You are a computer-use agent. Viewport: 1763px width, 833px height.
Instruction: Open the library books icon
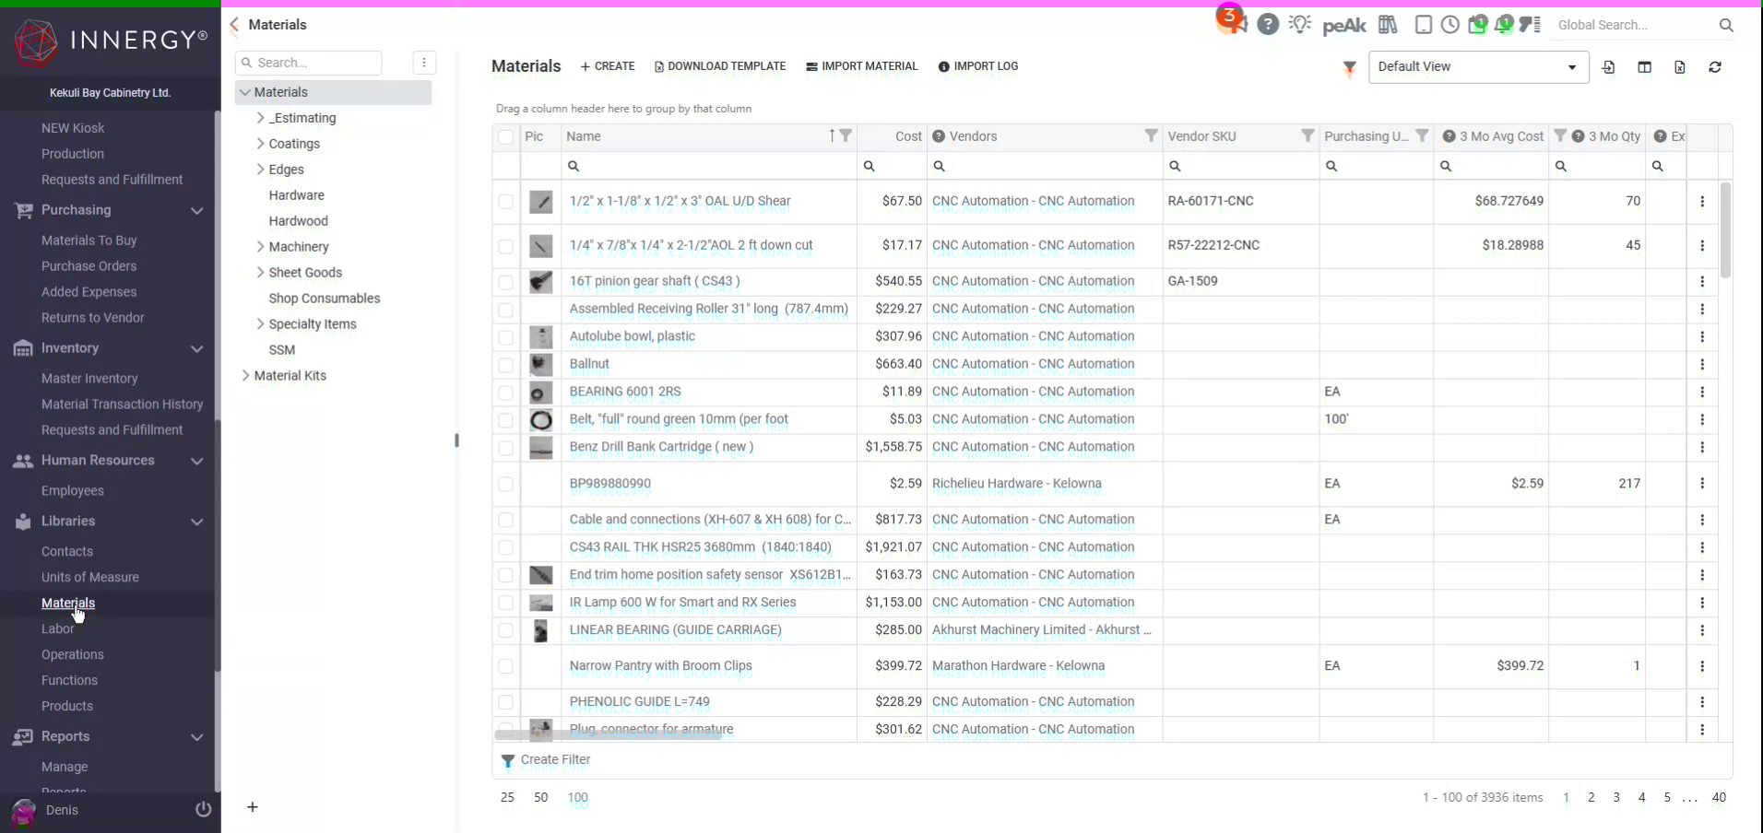(1387, 25)
